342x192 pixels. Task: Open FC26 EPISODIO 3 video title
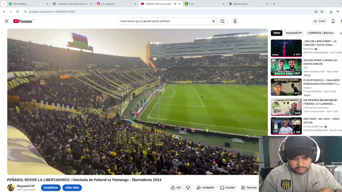(x=322, y=82)
